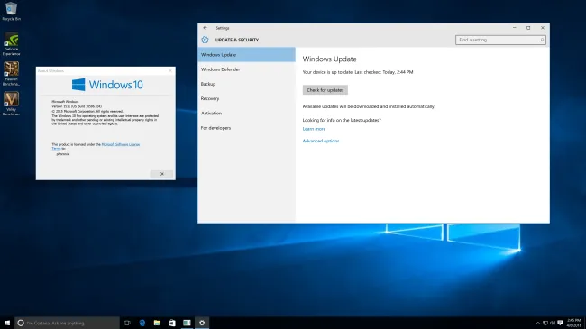Open the Backup section
Image resolution: width=586 pixels, height=329 pixels.
point(247,84)
